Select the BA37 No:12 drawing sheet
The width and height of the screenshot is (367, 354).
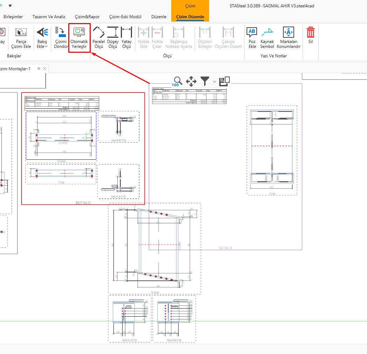pyautogui.click(x=83, y=202)
